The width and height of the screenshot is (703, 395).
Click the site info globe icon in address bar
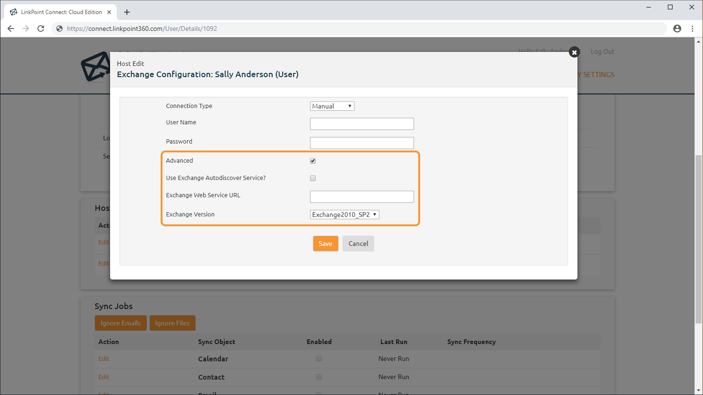click(x=59, y=29)
